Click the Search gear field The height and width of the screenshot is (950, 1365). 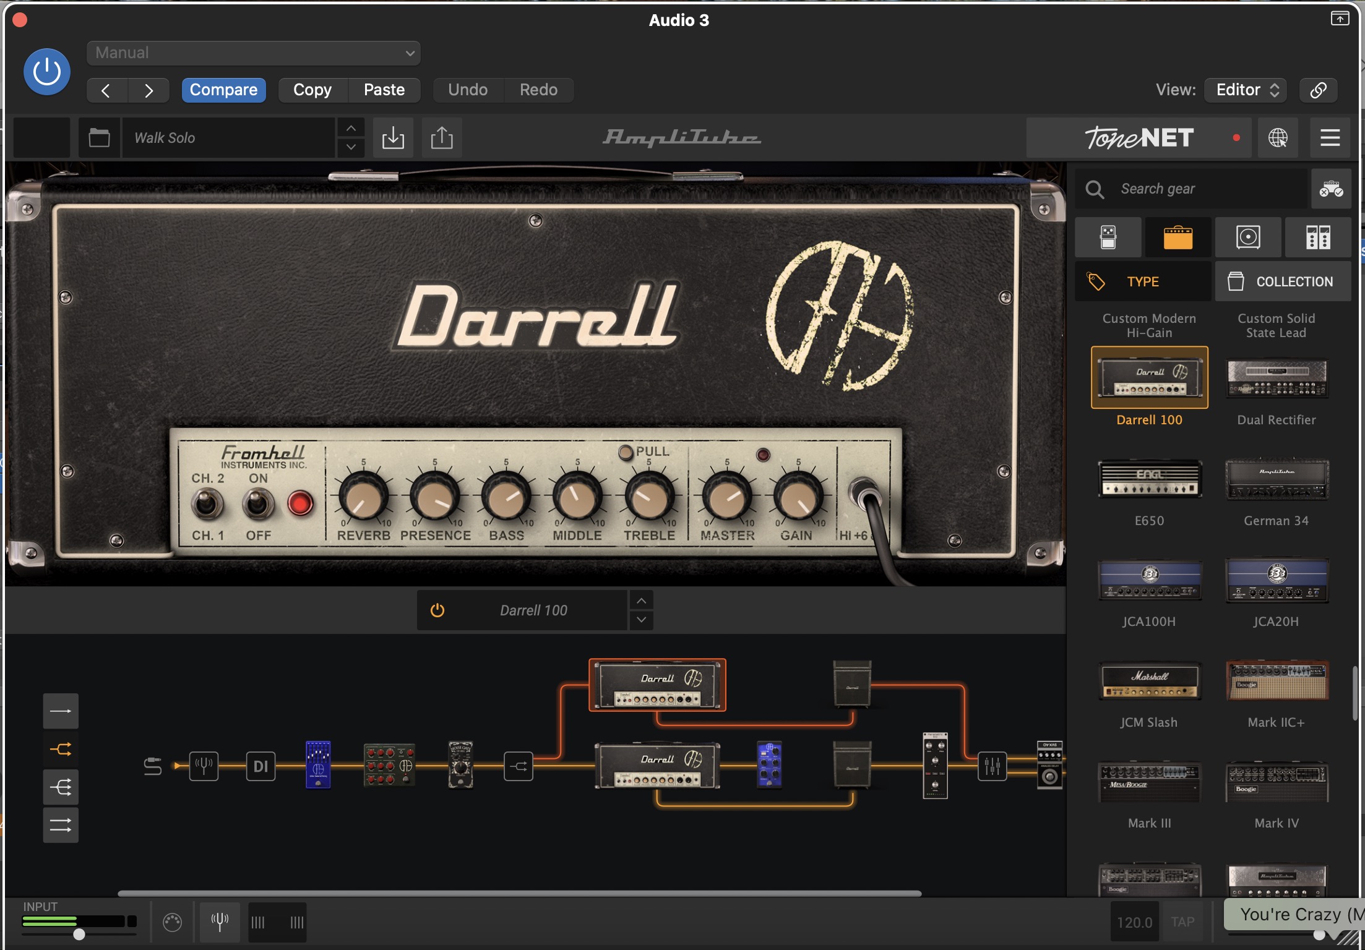(x=1192, y=189)
